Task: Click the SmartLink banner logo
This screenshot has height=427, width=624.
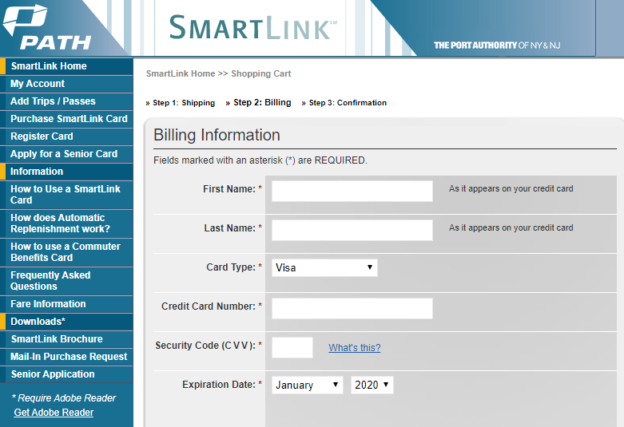Action: click(253, 27)
